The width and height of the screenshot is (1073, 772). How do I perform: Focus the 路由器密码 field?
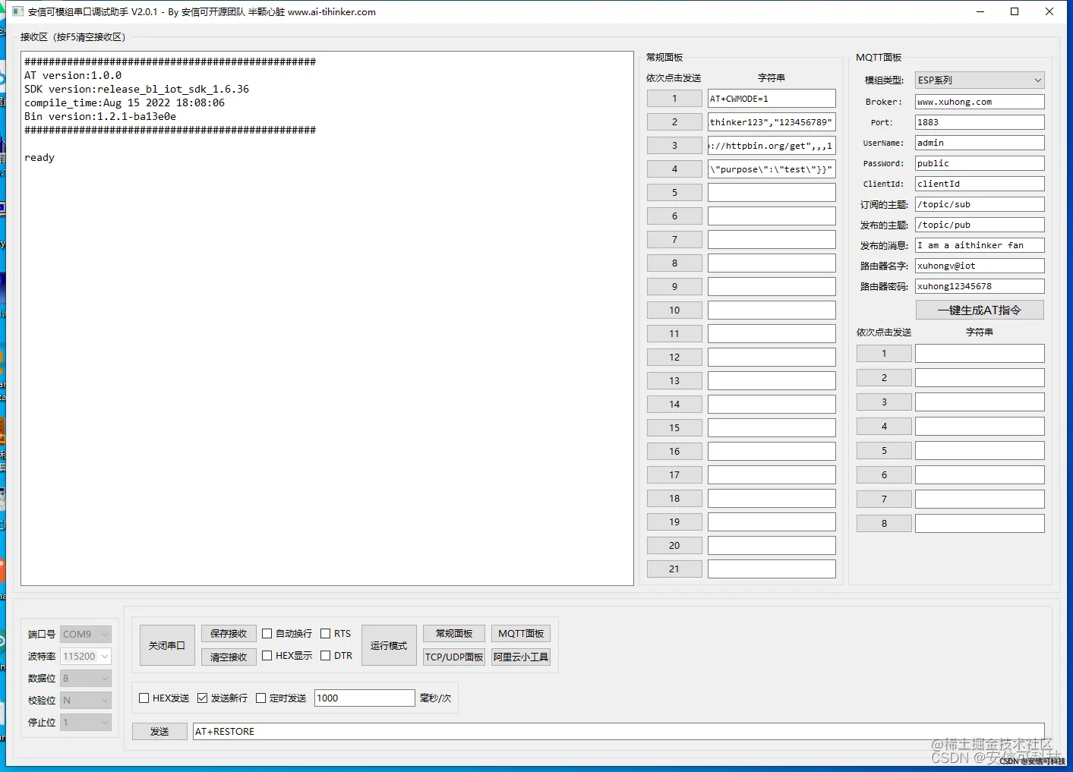980,286
